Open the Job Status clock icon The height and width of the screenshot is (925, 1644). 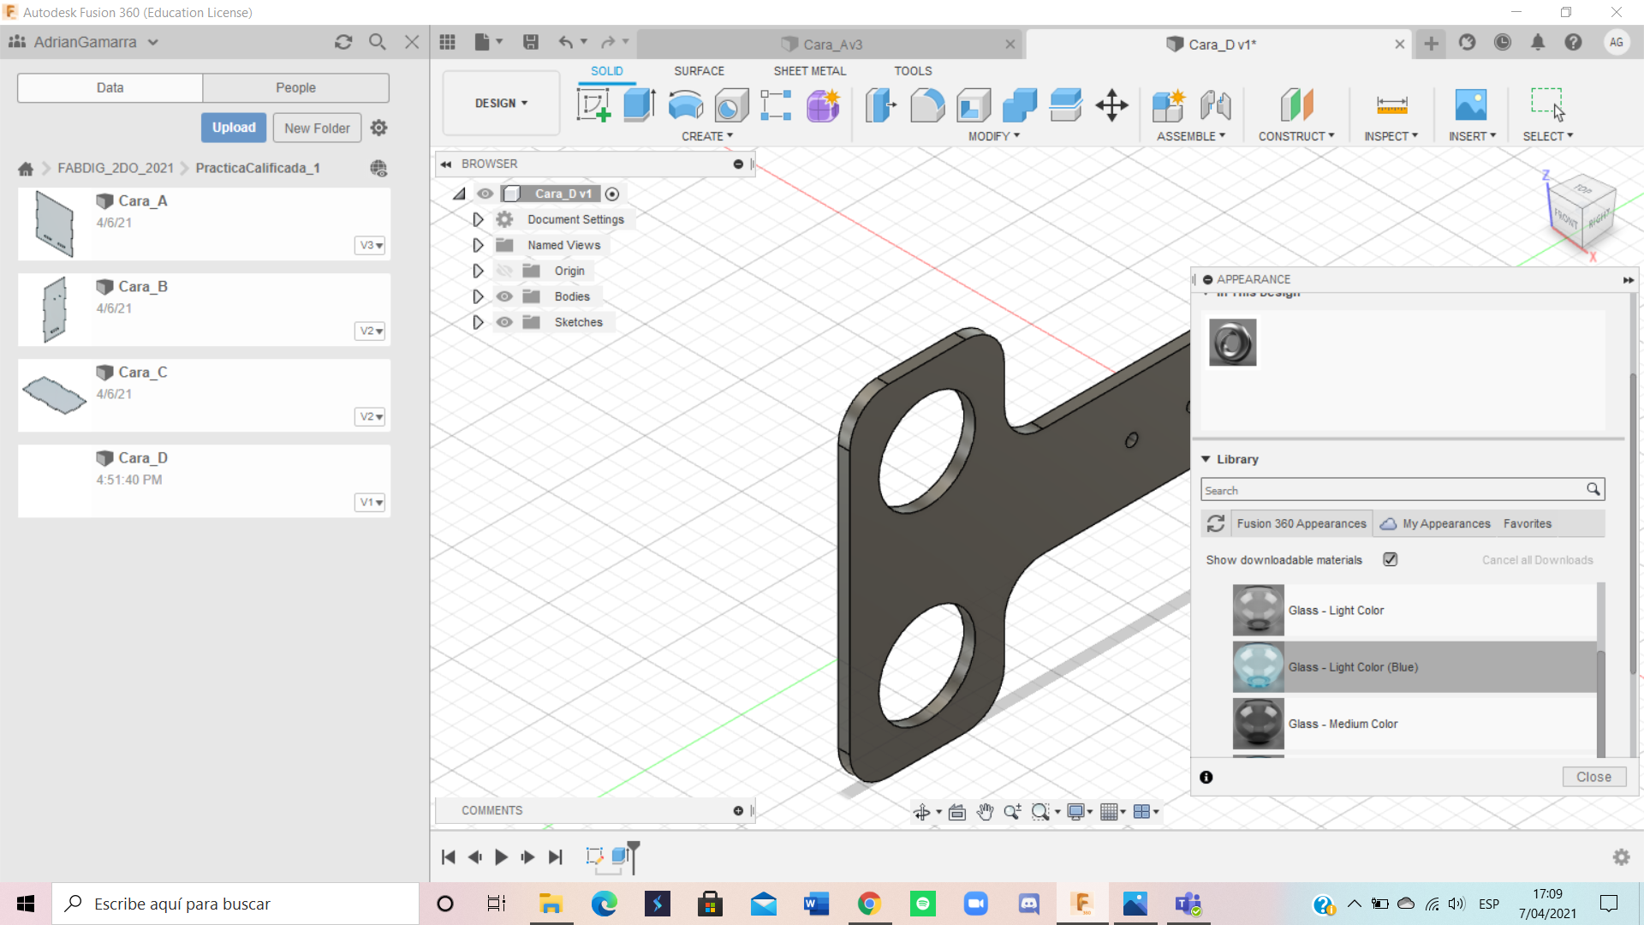point(1503,42)
